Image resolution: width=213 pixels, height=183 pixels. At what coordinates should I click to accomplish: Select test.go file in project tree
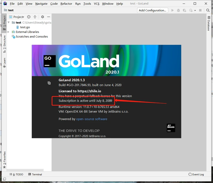[x=25, y=27]
